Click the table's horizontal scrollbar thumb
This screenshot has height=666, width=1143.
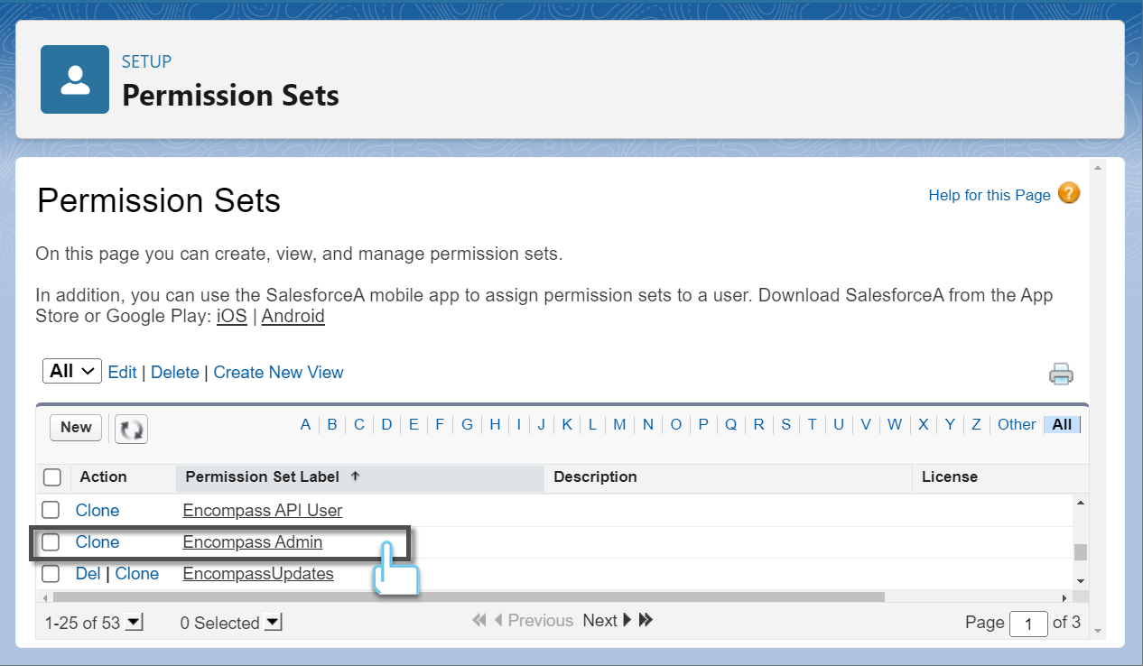[469, 597]
